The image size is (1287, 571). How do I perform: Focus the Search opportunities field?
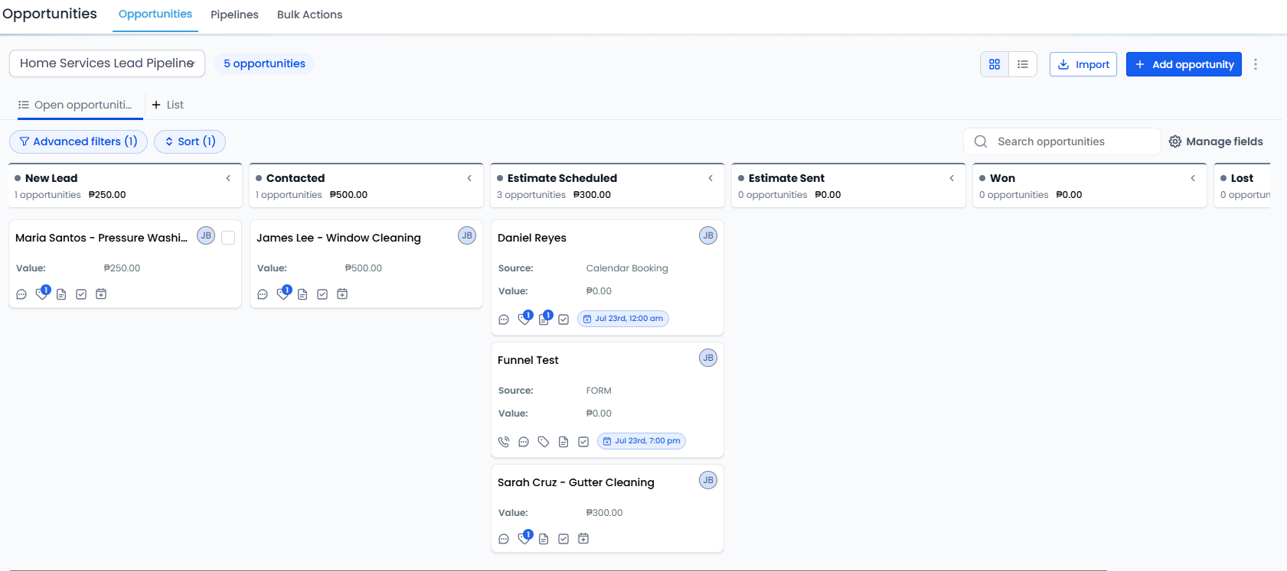[x=1062, y=141]
